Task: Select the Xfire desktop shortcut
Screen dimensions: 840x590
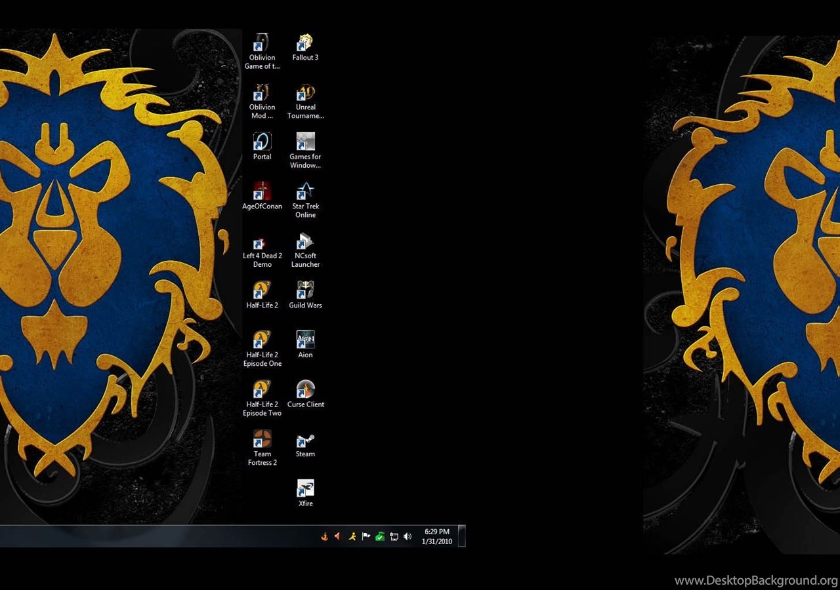Action: (x=305, y=494)
